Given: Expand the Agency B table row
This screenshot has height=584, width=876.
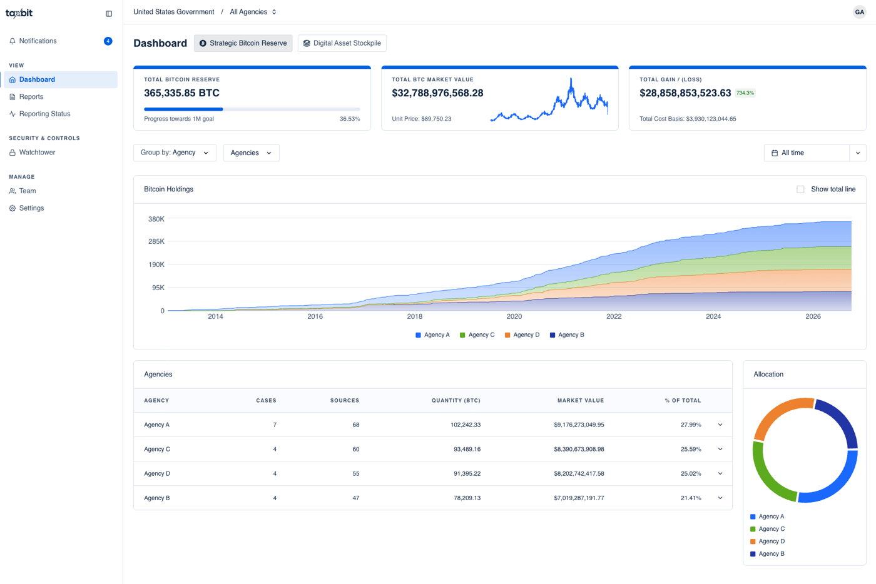Looking at the screenshot, I should tap(720, 498).
